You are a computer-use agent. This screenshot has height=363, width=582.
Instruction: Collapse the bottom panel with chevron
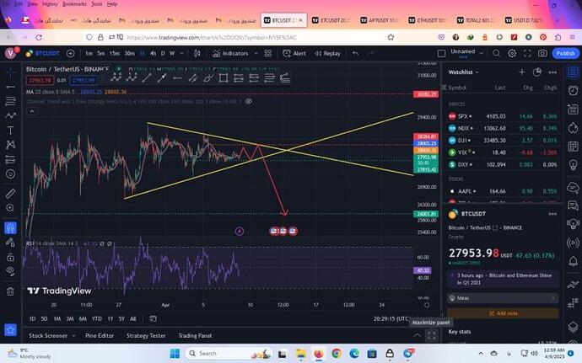[418, 335]
